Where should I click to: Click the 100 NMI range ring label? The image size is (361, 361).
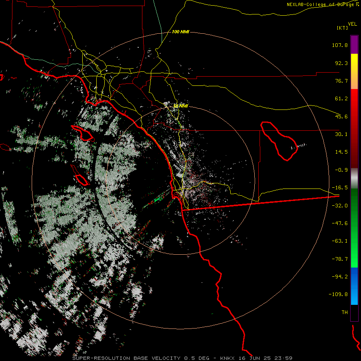pyautogui.click(x=180, y=32)
